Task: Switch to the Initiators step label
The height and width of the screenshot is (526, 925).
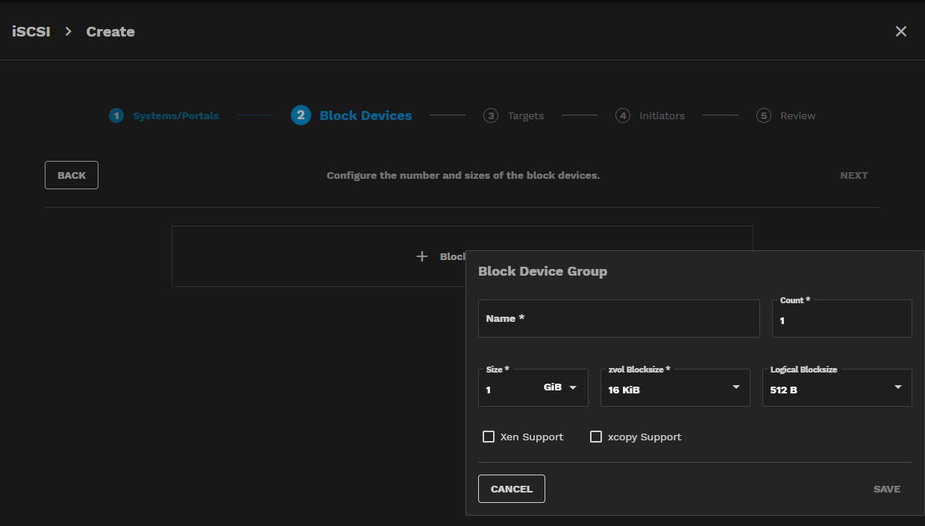Action: tap(662, 115)
